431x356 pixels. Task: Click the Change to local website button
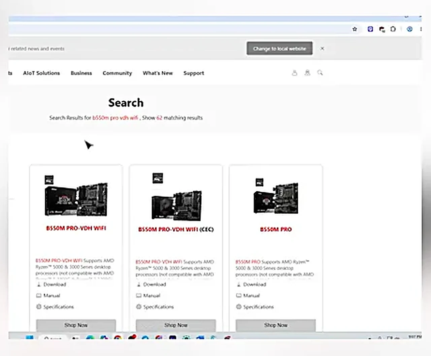tap(279, 48)
